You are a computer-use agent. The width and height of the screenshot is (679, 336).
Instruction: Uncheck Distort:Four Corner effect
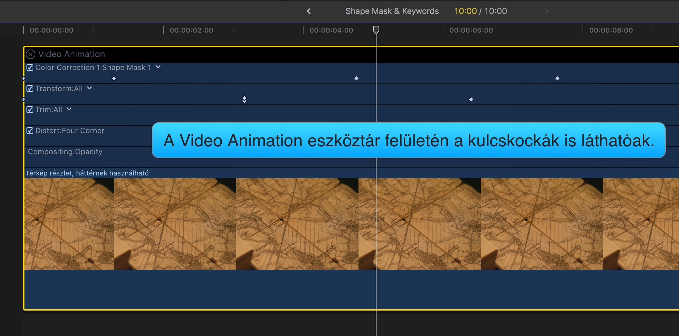click(30, 131)
